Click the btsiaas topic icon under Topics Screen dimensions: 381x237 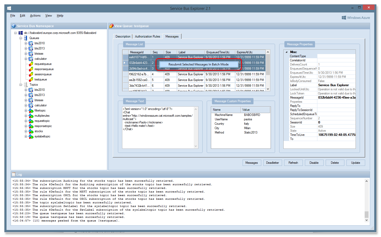click(31, 100)
